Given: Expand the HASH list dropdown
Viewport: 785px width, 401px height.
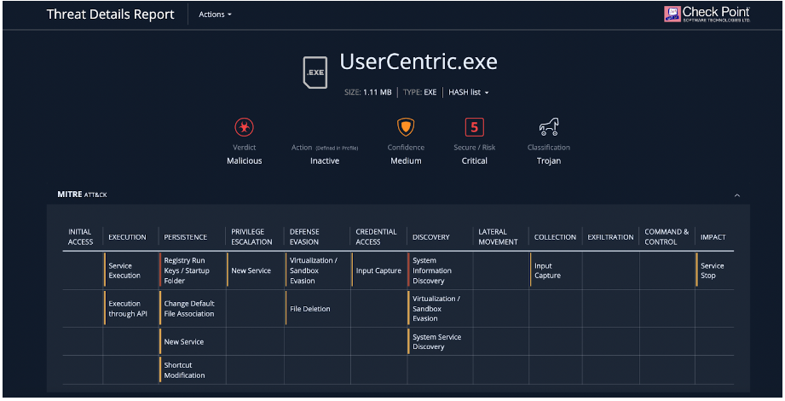Looking at the screenshot, I should point(469,92).
